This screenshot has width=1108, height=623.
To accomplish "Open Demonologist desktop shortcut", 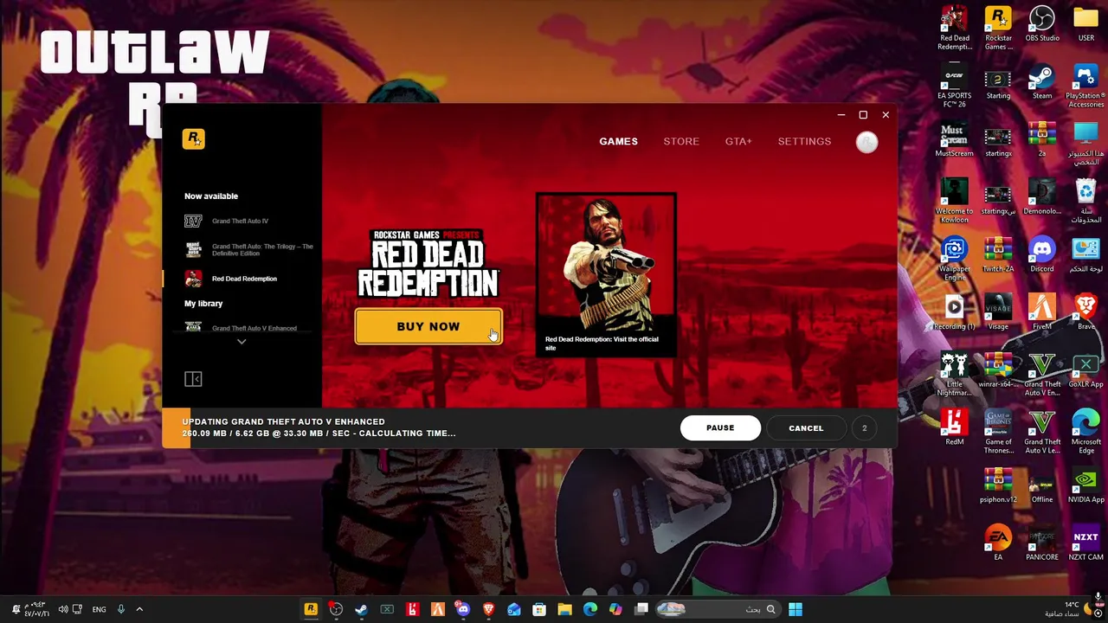I will click(1042, 197).
